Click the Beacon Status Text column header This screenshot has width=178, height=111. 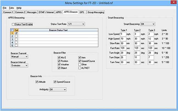(58, 30)
